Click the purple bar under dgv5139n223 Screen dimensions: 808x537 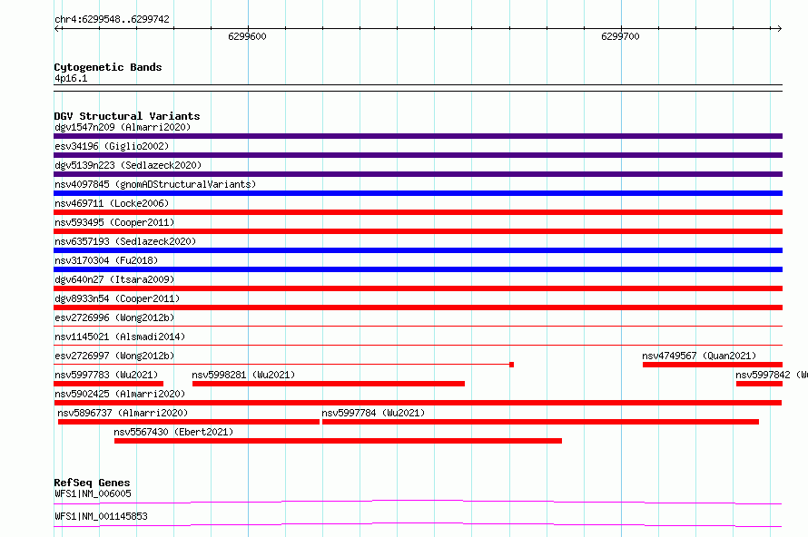[418, 174]
